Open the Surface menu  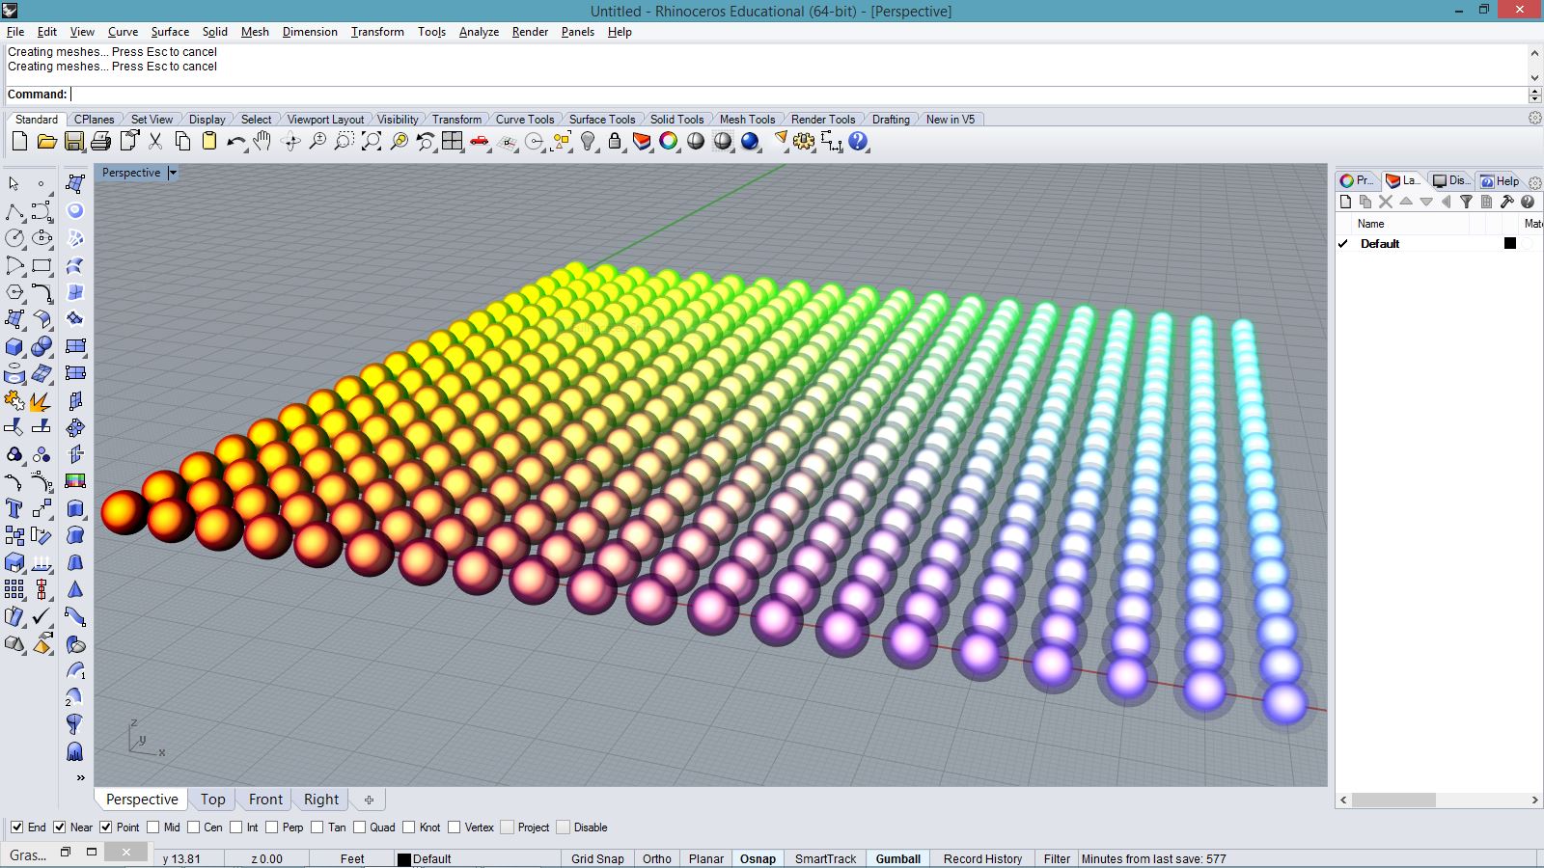point(170,32)
